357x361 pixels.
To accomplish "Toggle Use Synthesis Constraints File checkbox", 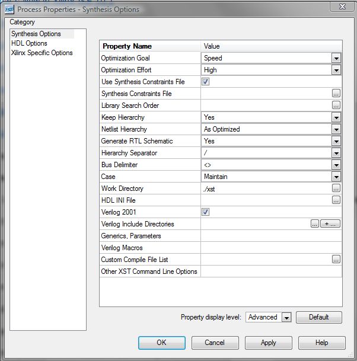I will click(x=205, y=81).
